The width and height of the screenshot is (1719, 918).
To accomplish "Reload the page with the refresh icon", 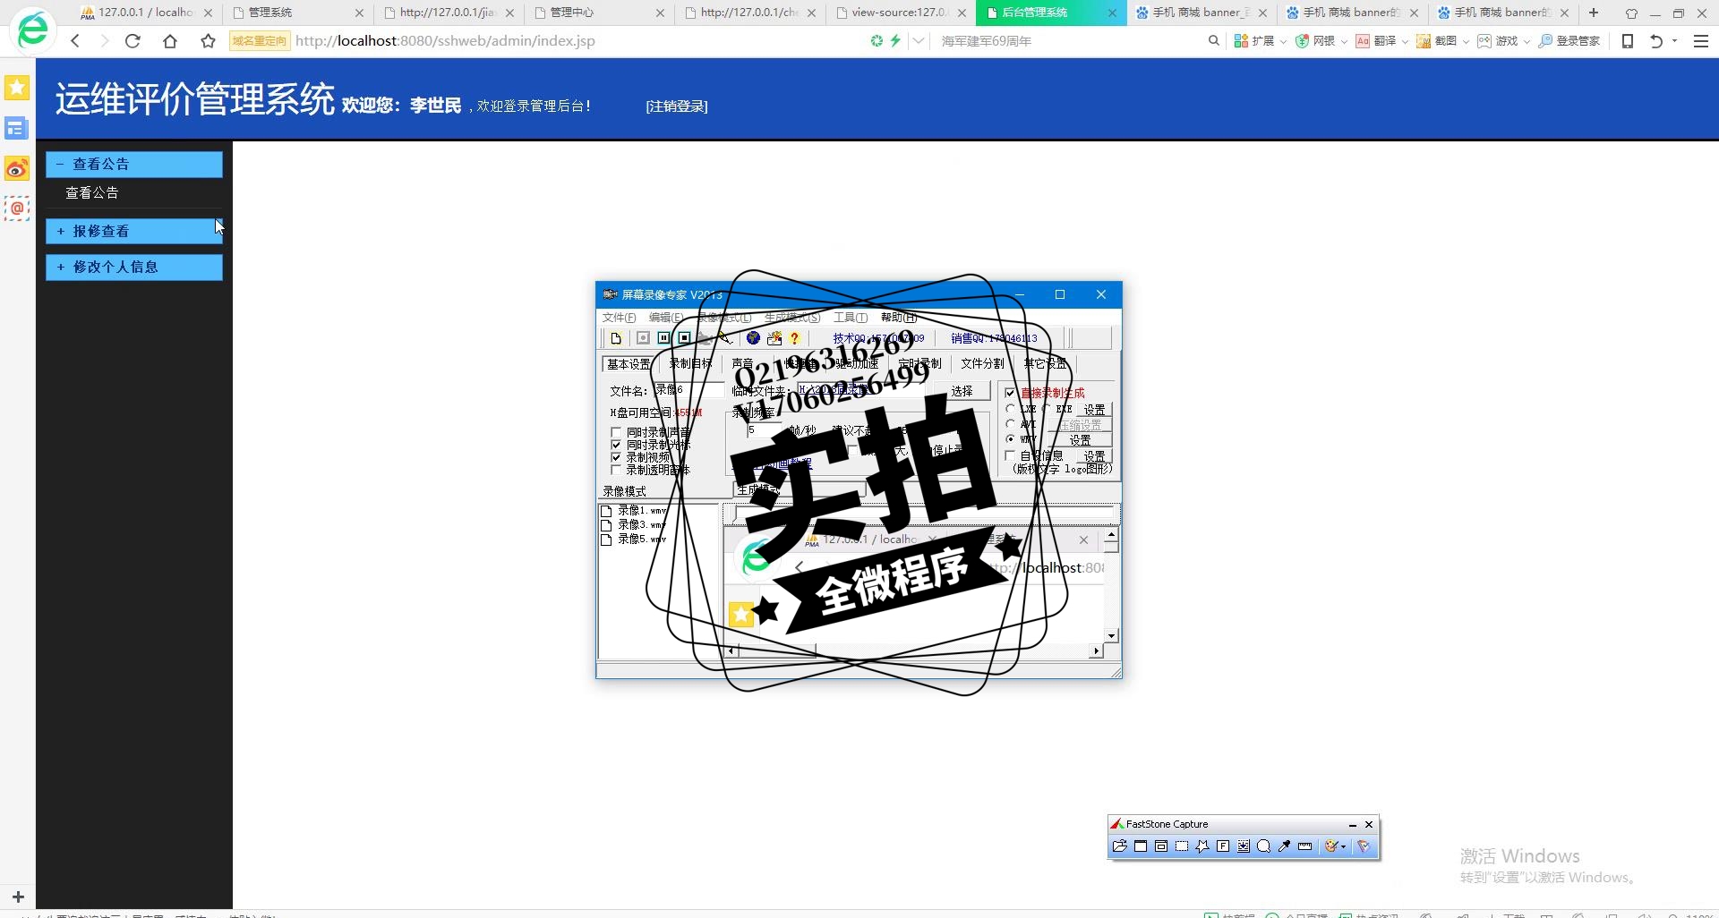I will (x=133, y=41).
